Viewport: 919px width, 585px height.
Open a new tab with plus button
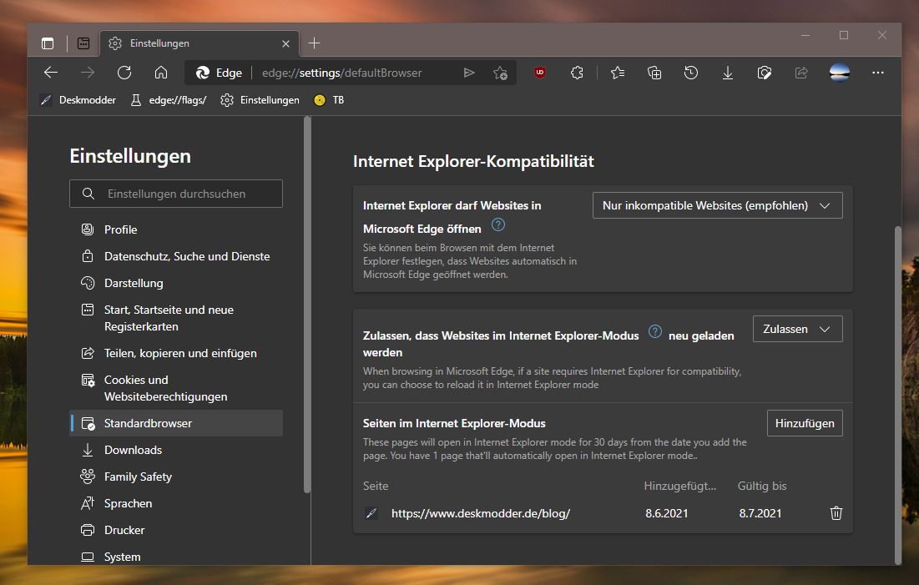coord(314,43)
